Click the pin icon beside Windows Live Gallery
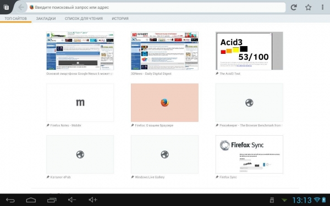 coord(133,177)
